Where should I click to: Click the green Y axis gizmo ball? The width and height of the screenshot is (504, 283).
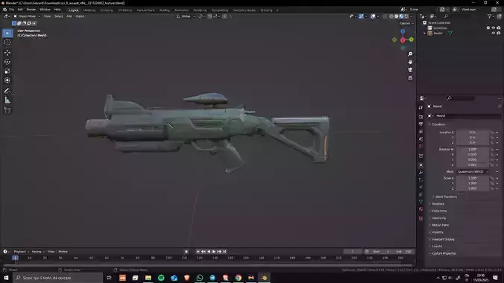412,39
